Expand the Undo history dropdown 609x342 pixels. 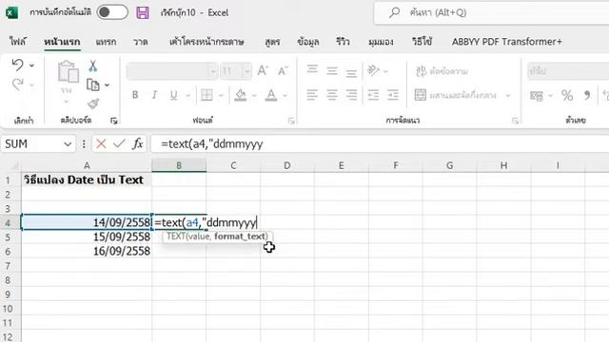click(x=31, y=66)
